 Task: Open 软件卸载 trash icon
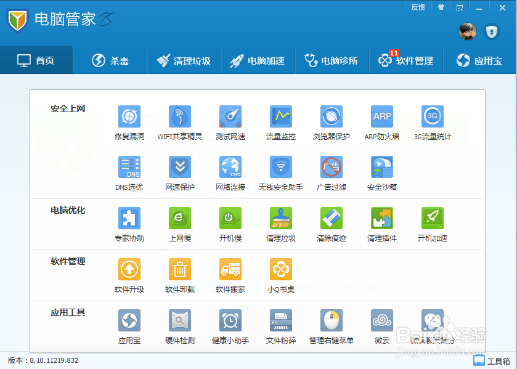(x=180, y=269)
